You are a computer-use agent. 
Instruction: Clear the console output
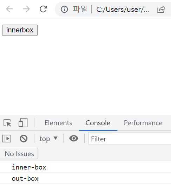pyautogui.click(x=24, y=139)
